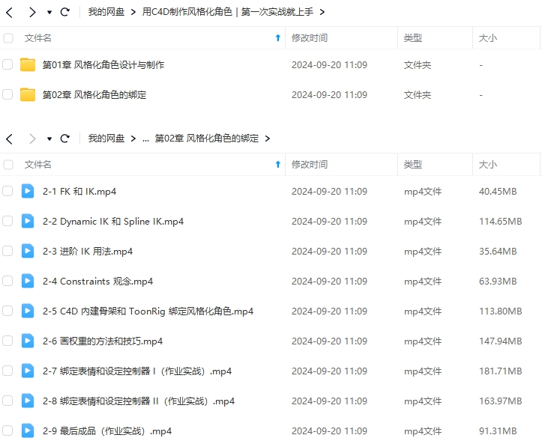
Task: Refresh the bottom file listing
Action: click(65, 139)
